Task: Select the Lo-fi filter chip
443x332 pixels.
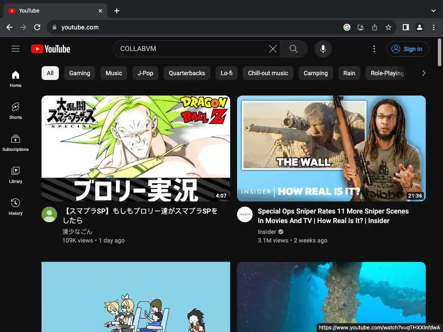Action: (x=227, y=73)
